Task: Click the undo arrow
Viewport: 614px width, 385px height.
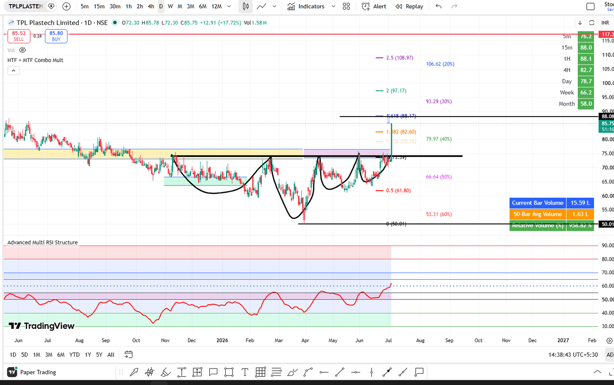Action: point(438,6)
